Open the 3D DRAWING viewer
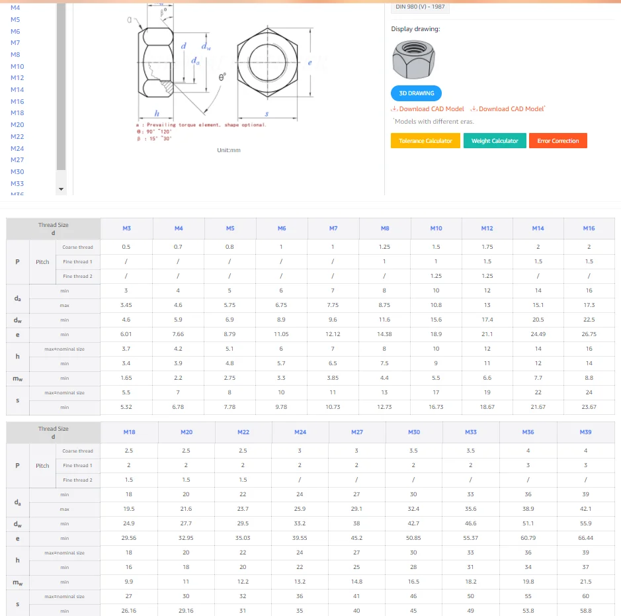 click(x=417, y=93)
